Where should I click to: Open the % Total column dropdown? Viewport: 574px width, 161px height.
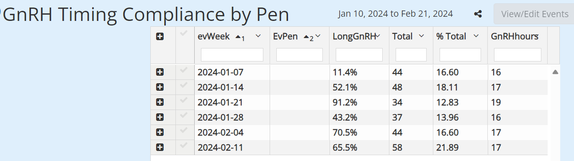476,36
